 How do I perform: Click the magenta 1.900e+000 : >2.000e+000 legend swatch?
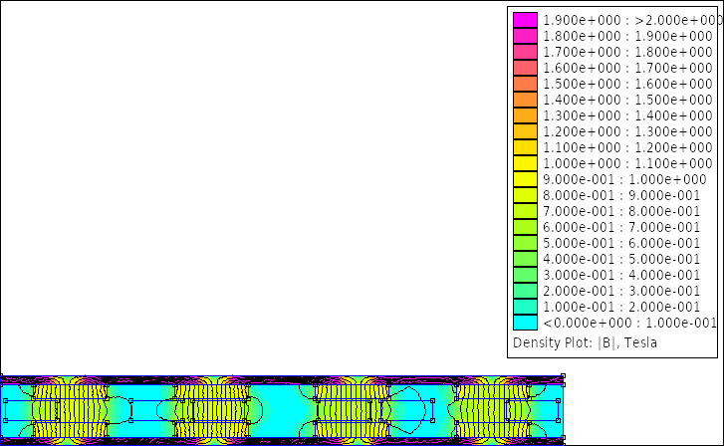(525, 20)
